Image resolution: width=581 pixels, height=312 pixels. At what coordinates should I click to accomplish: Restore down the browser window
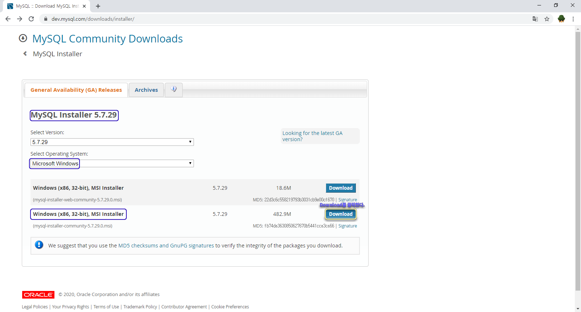tap(556, 5)
